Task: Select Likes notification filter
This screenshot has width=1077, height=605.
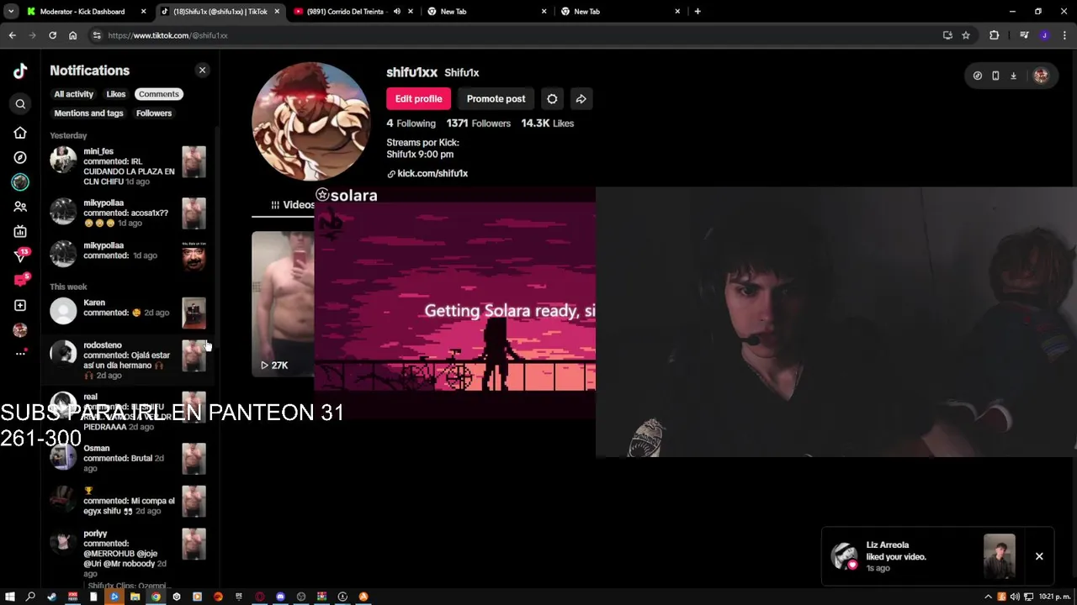Action: (x=116, y=94)
